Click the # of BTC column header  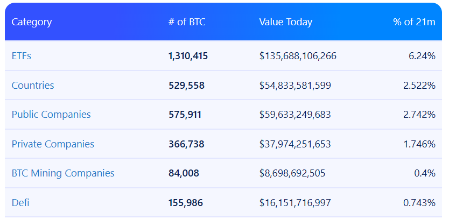(x=187, y=22)
